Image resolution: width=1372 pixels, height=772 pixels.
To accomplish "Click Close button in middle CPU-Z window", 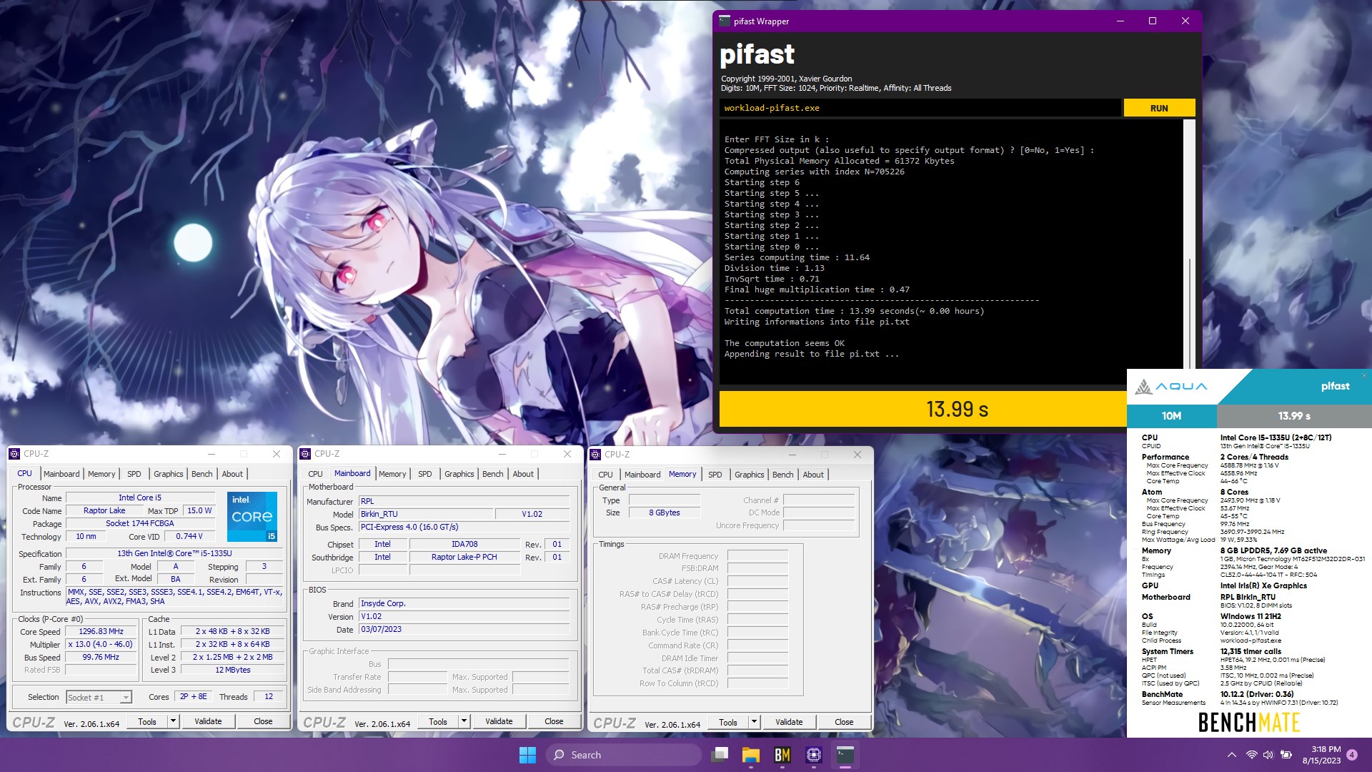I will [x=554, y=721].
